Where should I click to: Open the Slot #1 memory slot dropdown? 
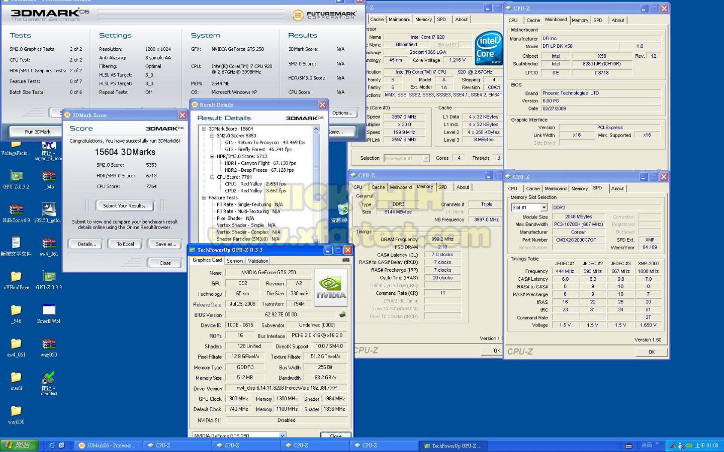(x=544, y=207)
